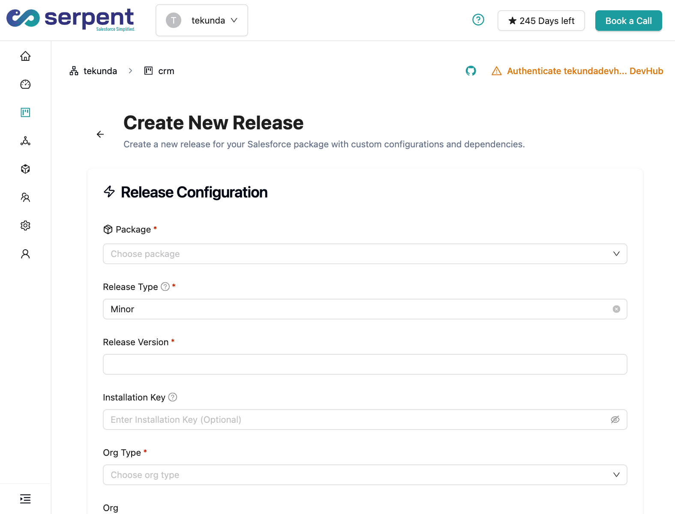Open the Choose package dropdown
This screenshot has width=675, height=514.
[365, 254]
